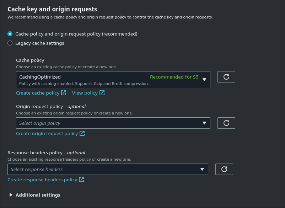This screenshot has height=208, width=285.
Task: Select Cache policy and origin request policy option
Action: click(x=10, y=34)
